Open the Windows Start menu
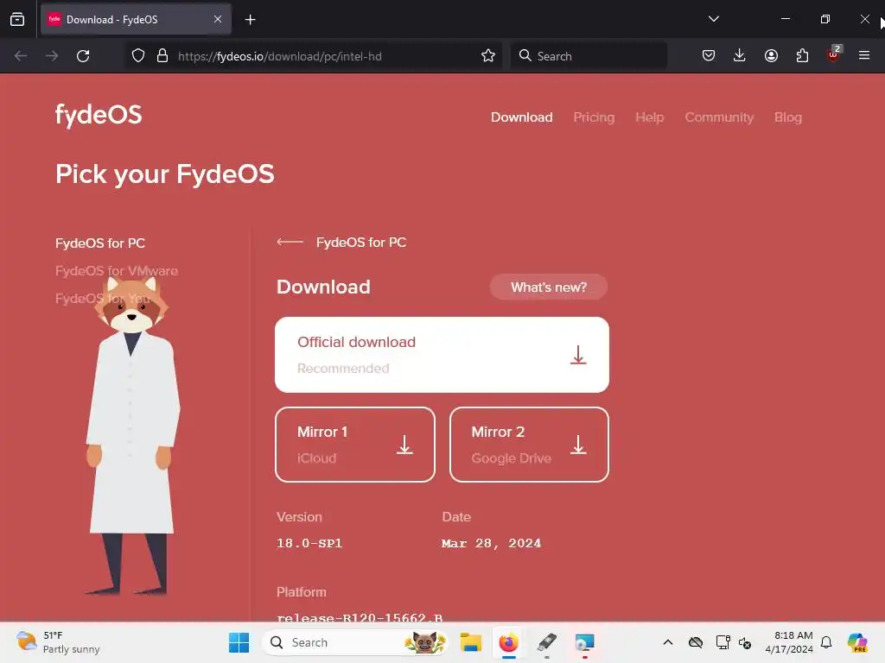This screenshot has height=663, width=885. 239,642
